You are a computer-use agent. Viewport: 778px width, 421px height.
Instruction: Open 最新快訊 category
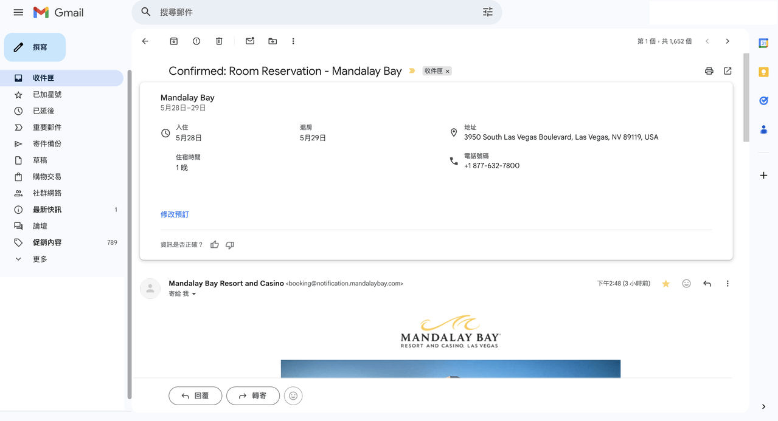tap(61, 210)
